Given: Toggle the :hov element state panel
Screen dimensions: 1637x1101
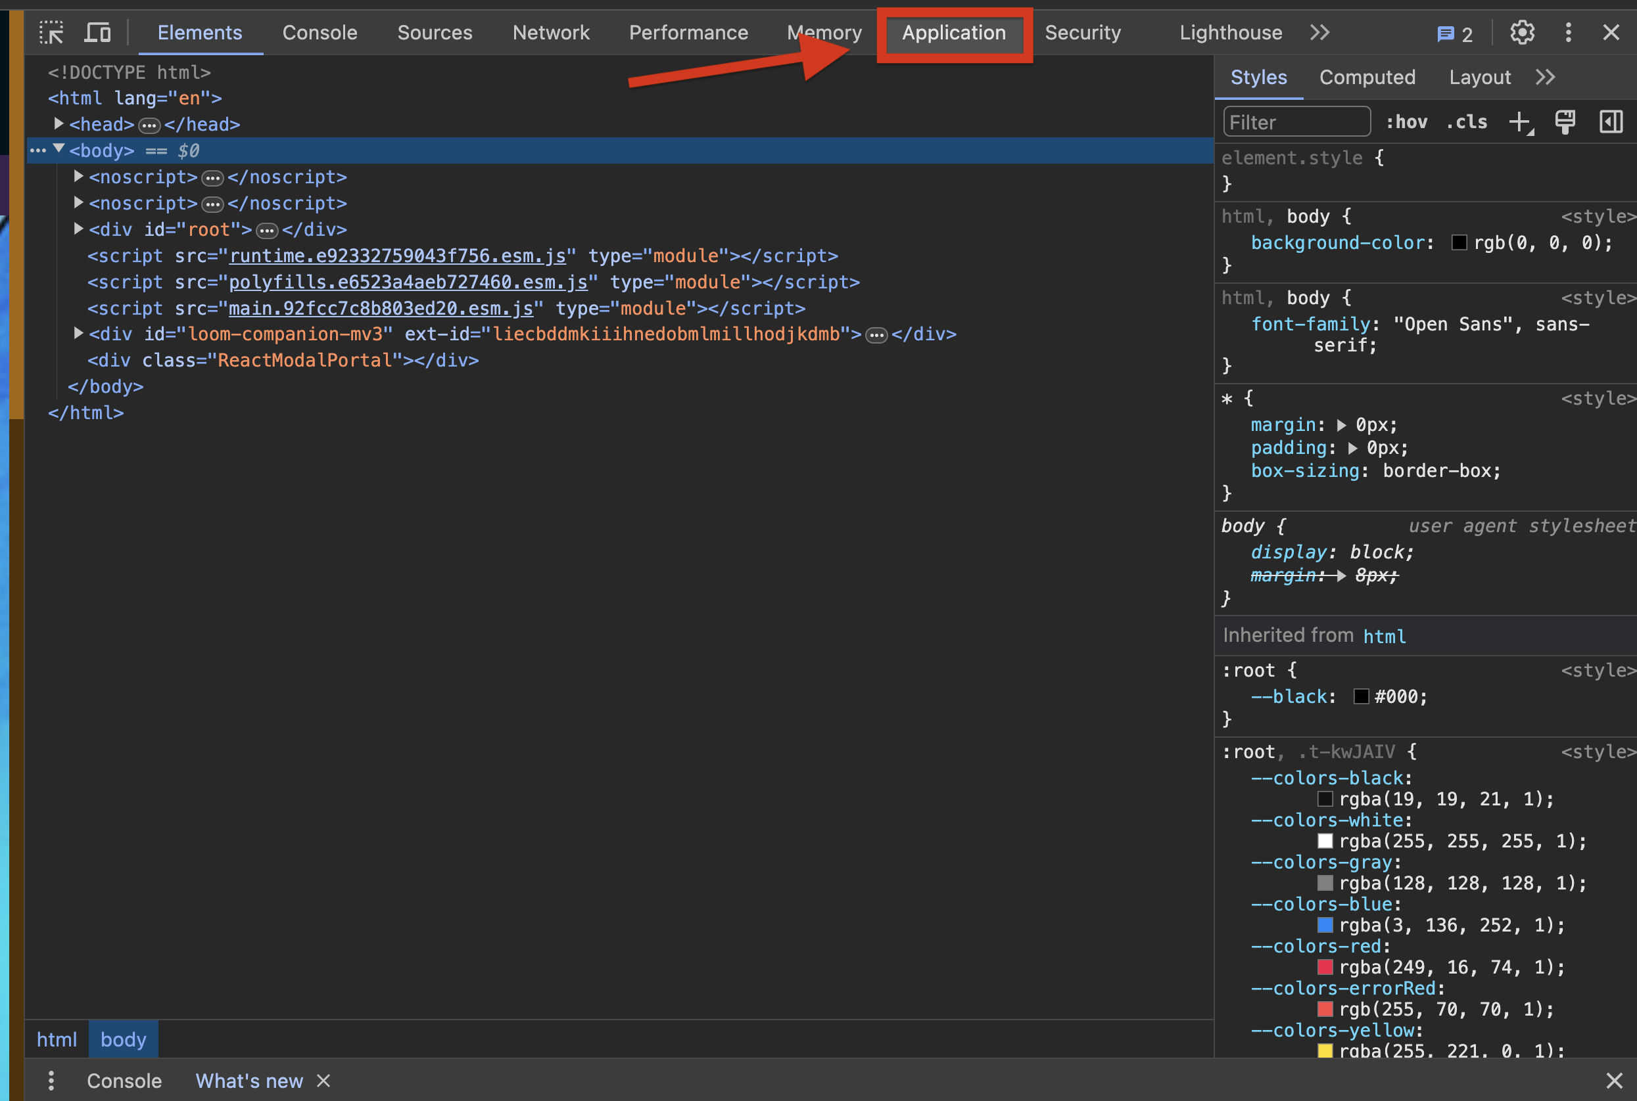Looking at the screenshot, I should tap(1406, 122).
